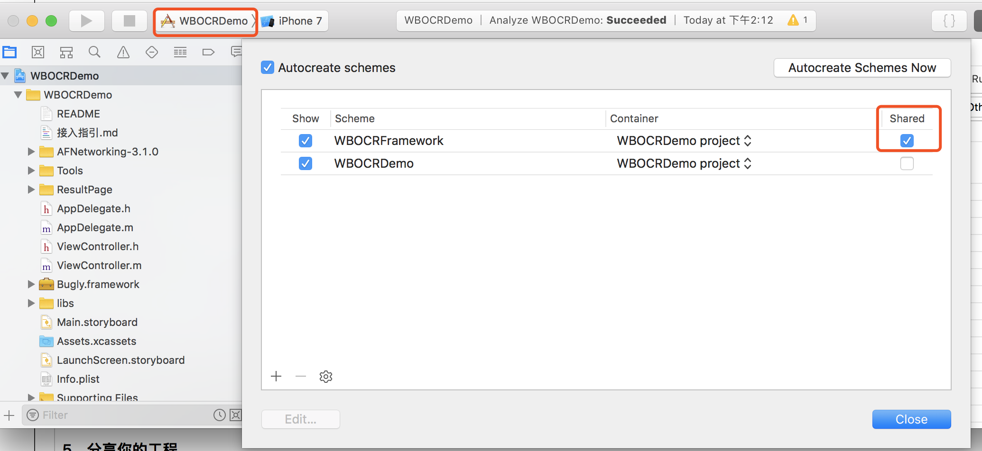Uncheck Shared for WBOCRFramework scheme
The image size is (982, 451).
907,141
